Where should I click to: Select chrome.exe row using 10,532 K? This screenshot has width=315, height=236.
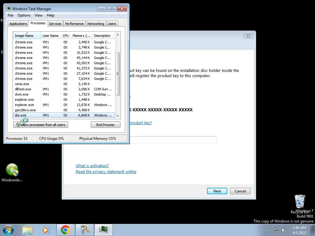point(64,53)
